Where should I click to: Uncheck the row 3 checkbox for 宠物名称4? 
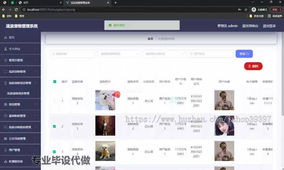(x=54, y=152)
